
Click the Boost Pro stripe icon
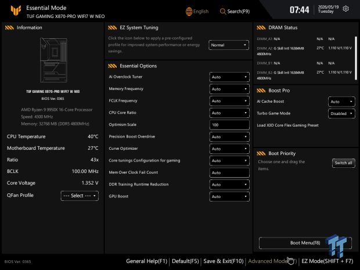(261, 91)
